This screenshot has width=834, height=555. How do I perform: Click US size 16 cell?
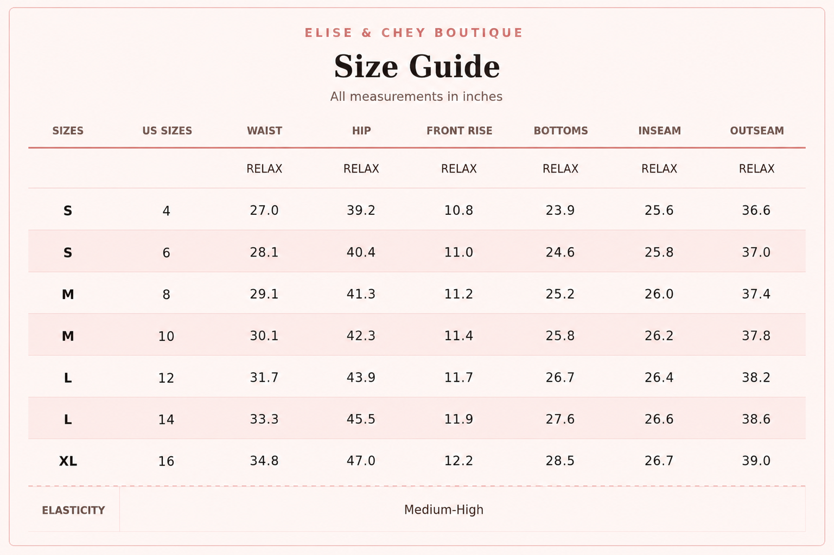tap(166, 461)
